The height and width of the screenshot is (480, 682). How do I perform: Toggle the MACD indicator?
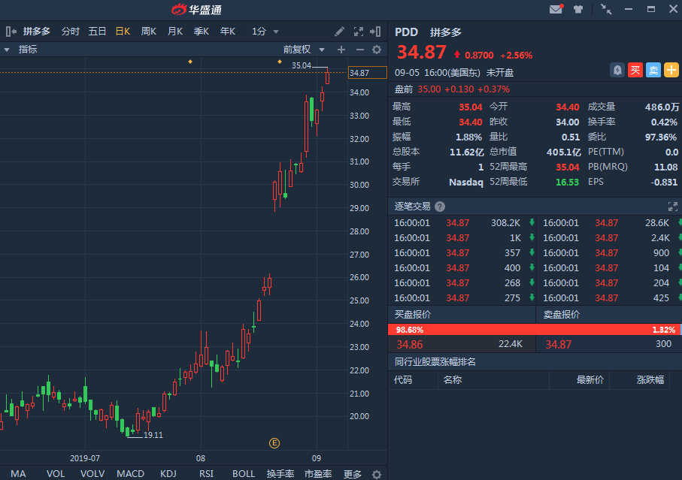[130, 474]
